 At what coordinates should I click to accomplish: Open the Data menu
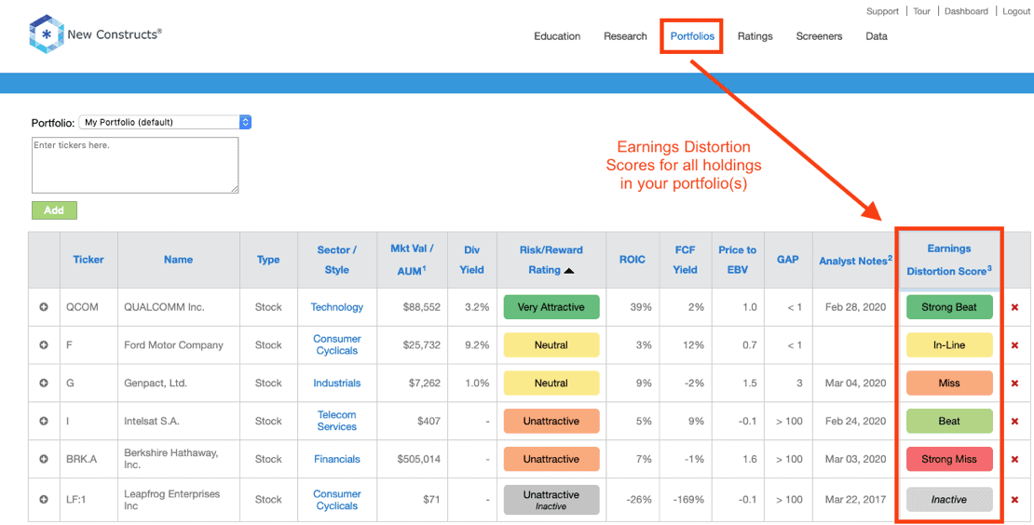(877, 36)
